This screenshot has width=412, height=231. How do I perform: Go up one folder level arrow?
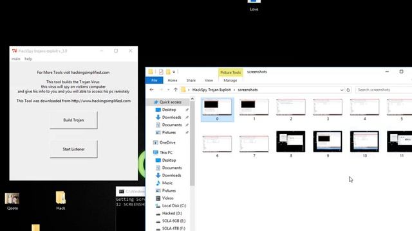tap(176, 90)
